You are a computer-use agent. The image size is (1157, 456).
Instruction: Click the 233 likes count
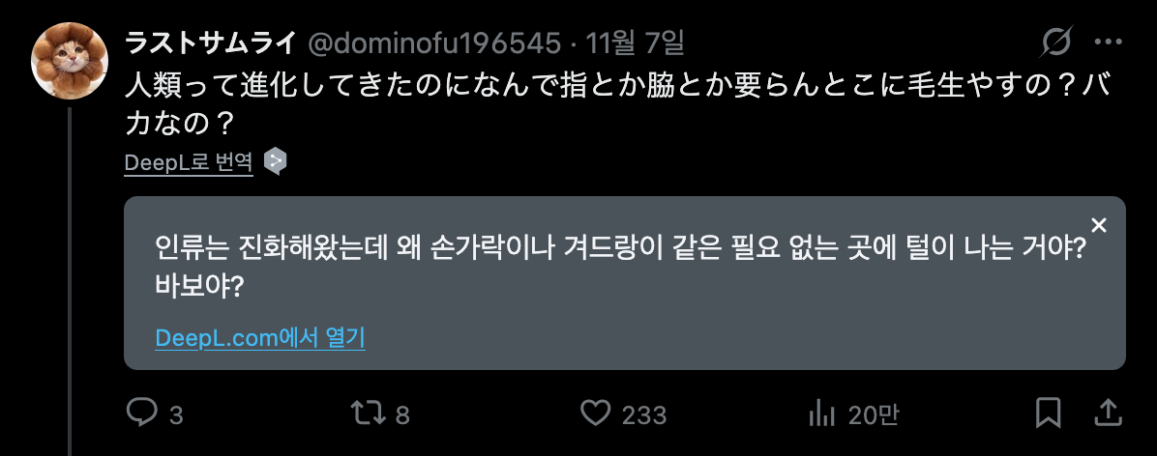644,415
